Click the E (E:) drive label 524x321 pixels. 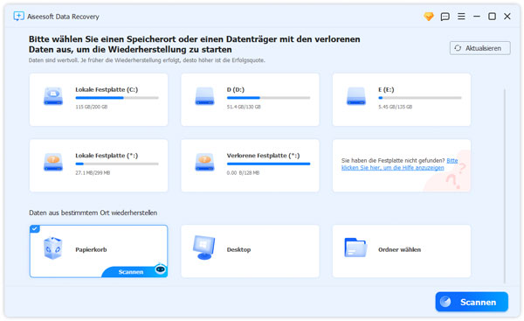(x=386, y=89)
